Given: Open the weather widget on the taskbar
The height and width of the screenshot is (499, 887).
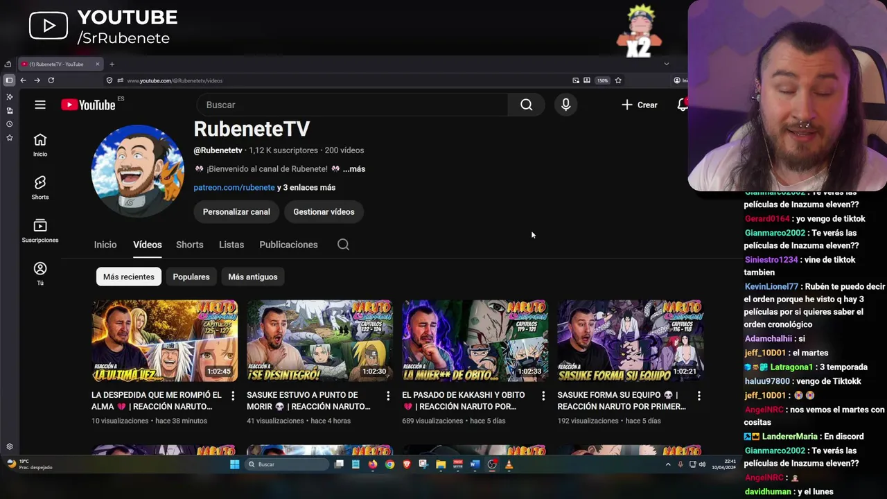Looking at the screenshot, I should [30, 464].
